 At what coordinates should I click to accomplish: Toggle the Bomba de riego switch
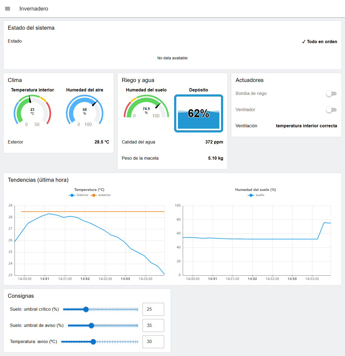click(332, 94)
